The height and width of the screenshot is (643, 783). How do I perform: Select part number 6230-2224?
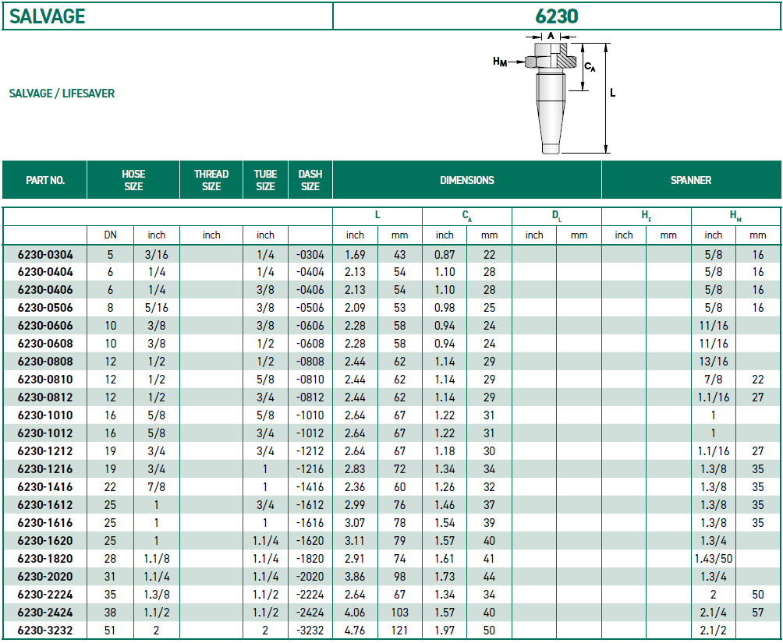[45, 595]
